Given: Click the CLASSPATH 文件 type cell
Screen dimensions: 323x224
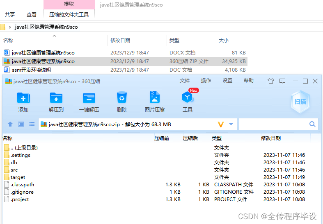Looking at the screenshot, I should 234,185.
